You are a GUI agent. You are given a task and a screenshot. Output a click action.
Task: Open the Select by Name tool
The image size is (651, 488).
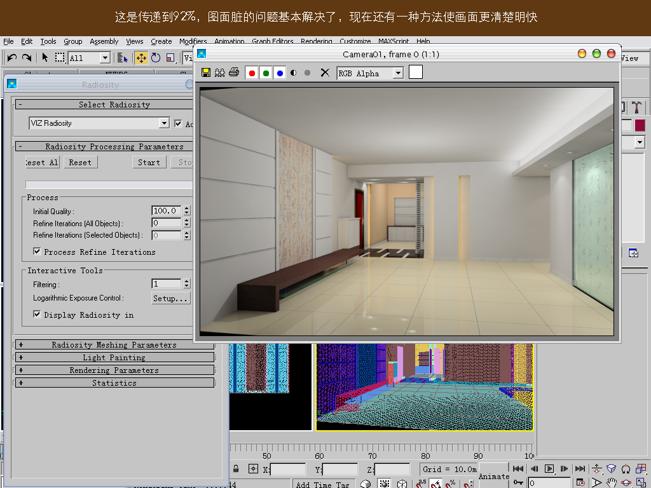click(x=123, y=58)
